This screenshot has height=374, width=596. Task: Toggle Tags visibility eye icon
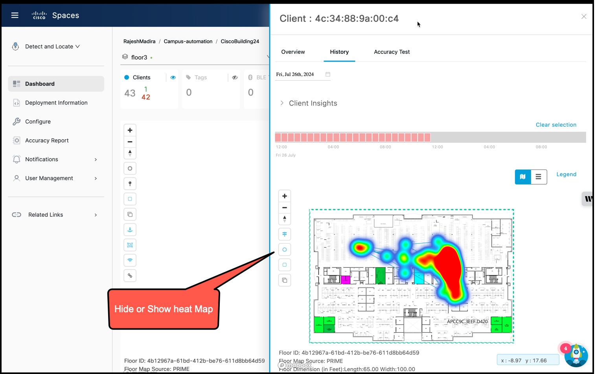point(235,77)
